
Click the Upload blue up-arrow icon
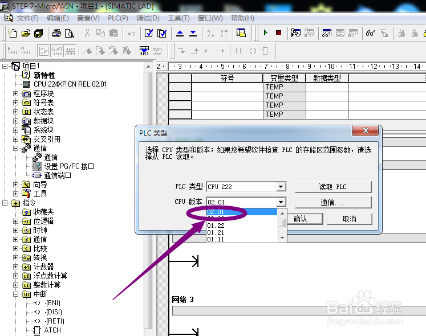point(180,33)
